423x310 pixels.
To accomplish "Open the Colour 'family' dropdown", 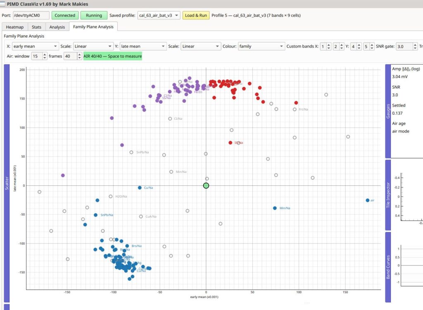I will coord(261,46).
